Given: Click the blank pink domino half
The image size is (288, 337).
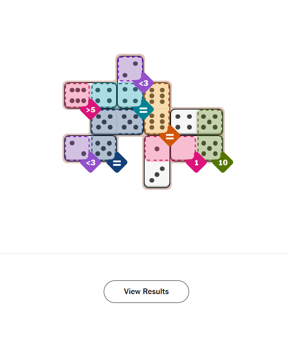Looking at the screenshot, I should [183, 148].
